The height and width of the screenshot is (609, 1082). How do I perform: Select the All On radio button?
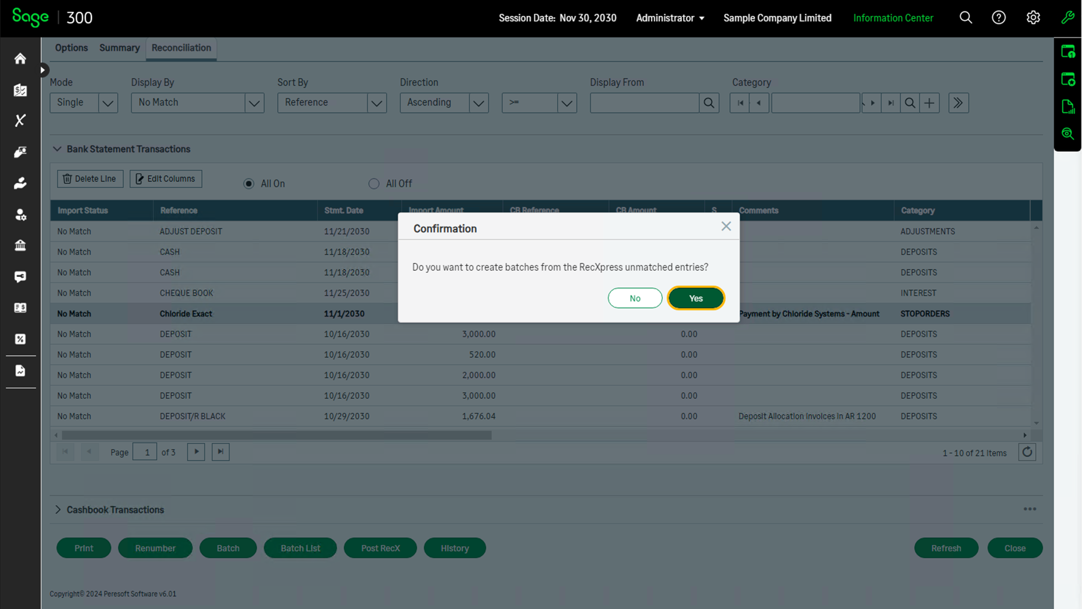click(x=249, y=184)
